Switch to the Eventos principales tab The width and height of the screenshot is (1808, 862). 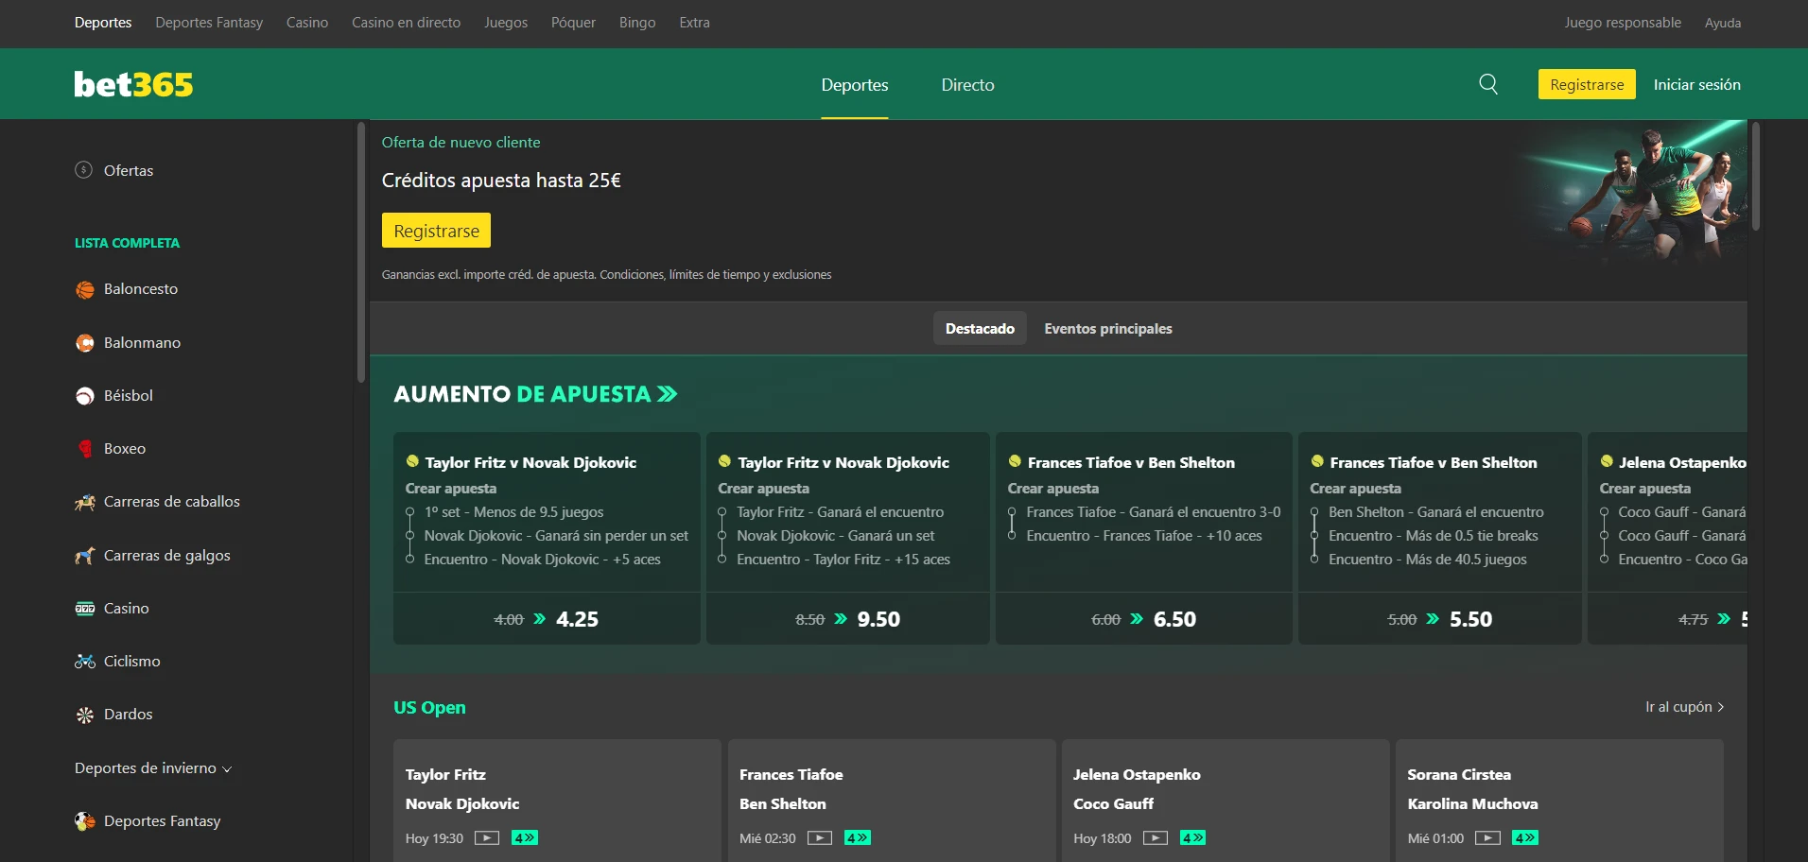tap(1108, 328)
